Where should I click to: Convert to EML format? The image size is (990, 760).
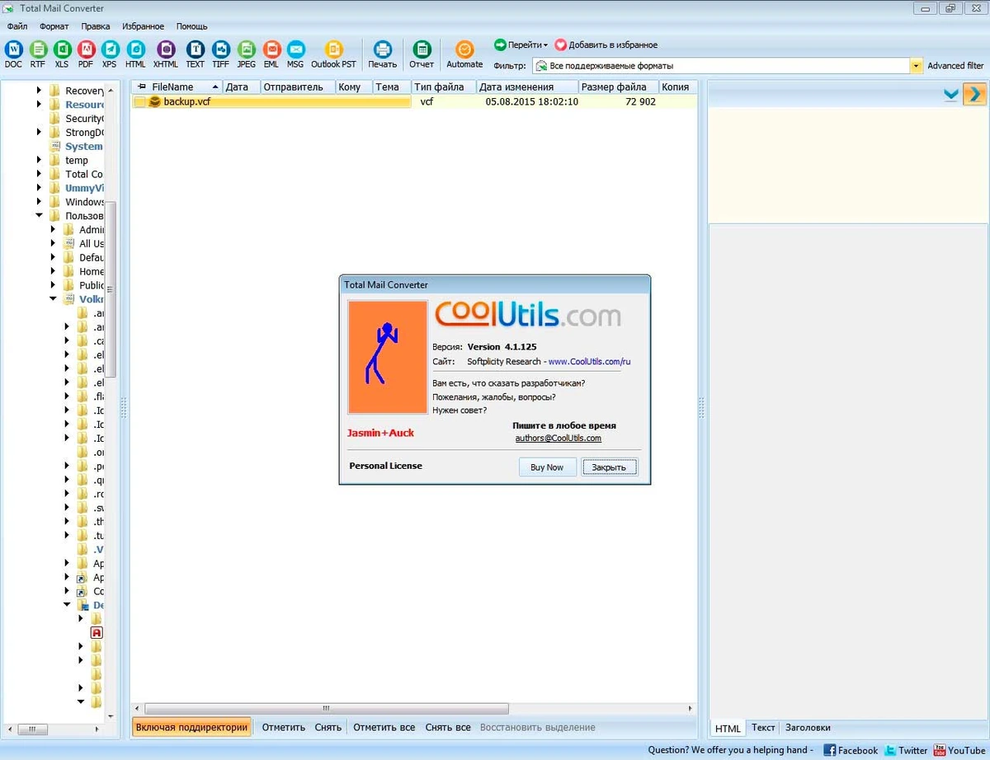(271, 54)
